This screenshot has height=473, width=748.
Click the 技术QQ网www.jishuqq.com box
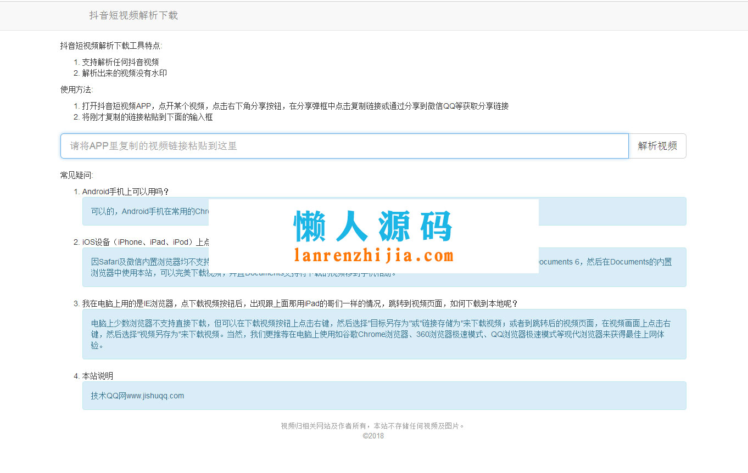(384, 396)
